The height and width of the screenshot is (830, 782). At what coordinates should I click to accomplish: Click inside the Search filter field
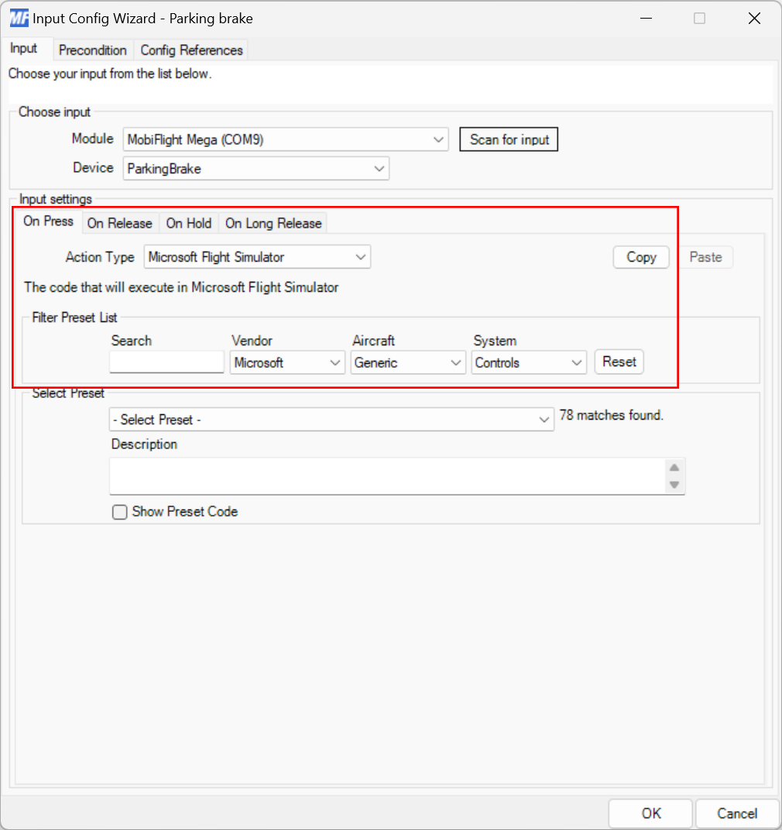pyautogui.click(x=166, y=362)
